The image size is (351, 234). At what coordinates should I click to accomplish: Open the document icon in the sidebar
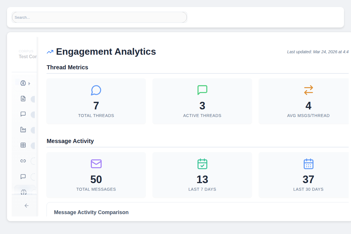tap(23, 99)
